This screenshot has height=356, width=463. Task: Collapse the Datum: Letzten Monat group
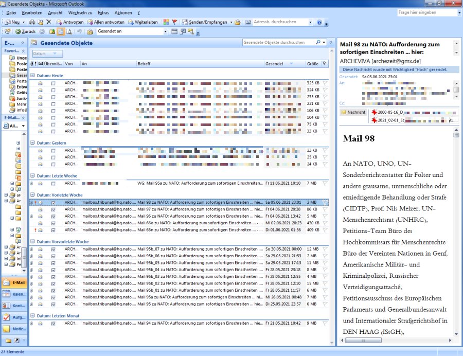33,315
